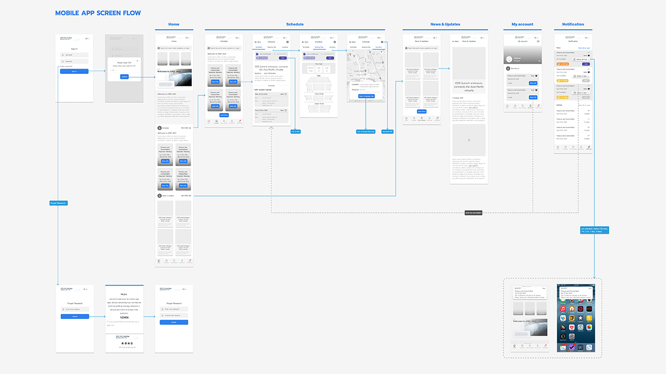This screenshot has width=666, height=374.
Task: Open EN language dropdown on Notification screen
Action: coord(586,38)
